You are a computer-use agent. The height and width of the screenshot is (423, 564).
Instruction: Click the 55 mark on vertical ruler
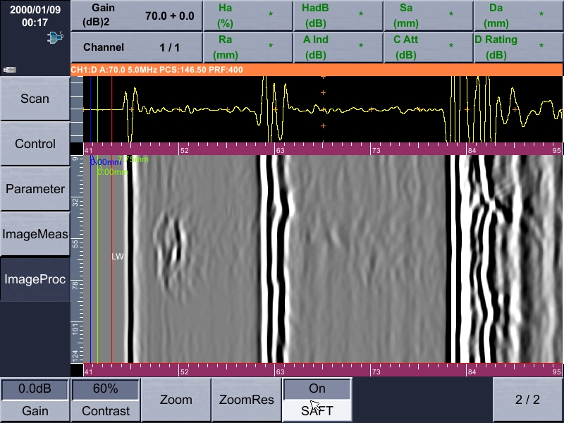[x=75, y=243]
